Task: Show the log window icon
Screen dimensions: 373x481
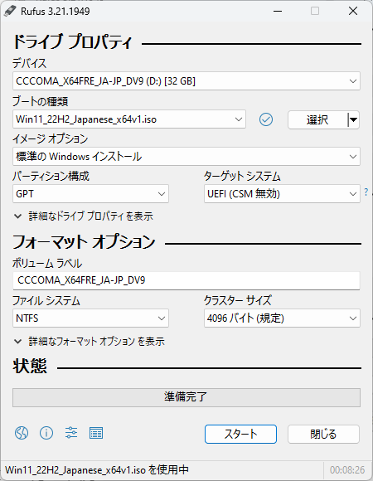Action: coord(96,433)
